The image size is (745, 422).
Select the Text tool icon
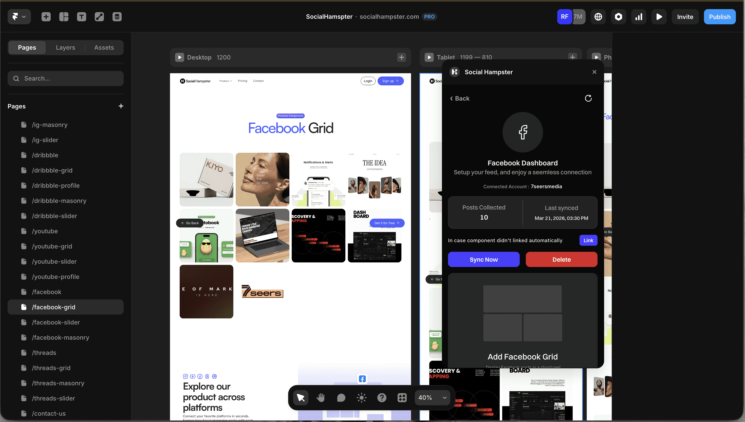[81, 17]
